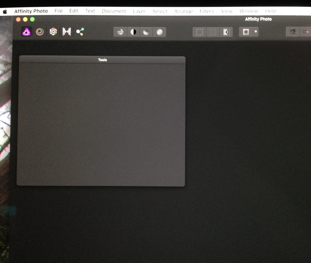The image size is (311, 263).
Task: Switch to the Develop Persona
Action: (x=53, y=32)
